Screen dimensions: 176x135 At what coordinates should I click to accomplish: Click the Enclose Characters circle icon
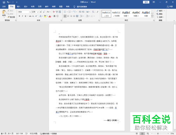click(x=57, y=16)
